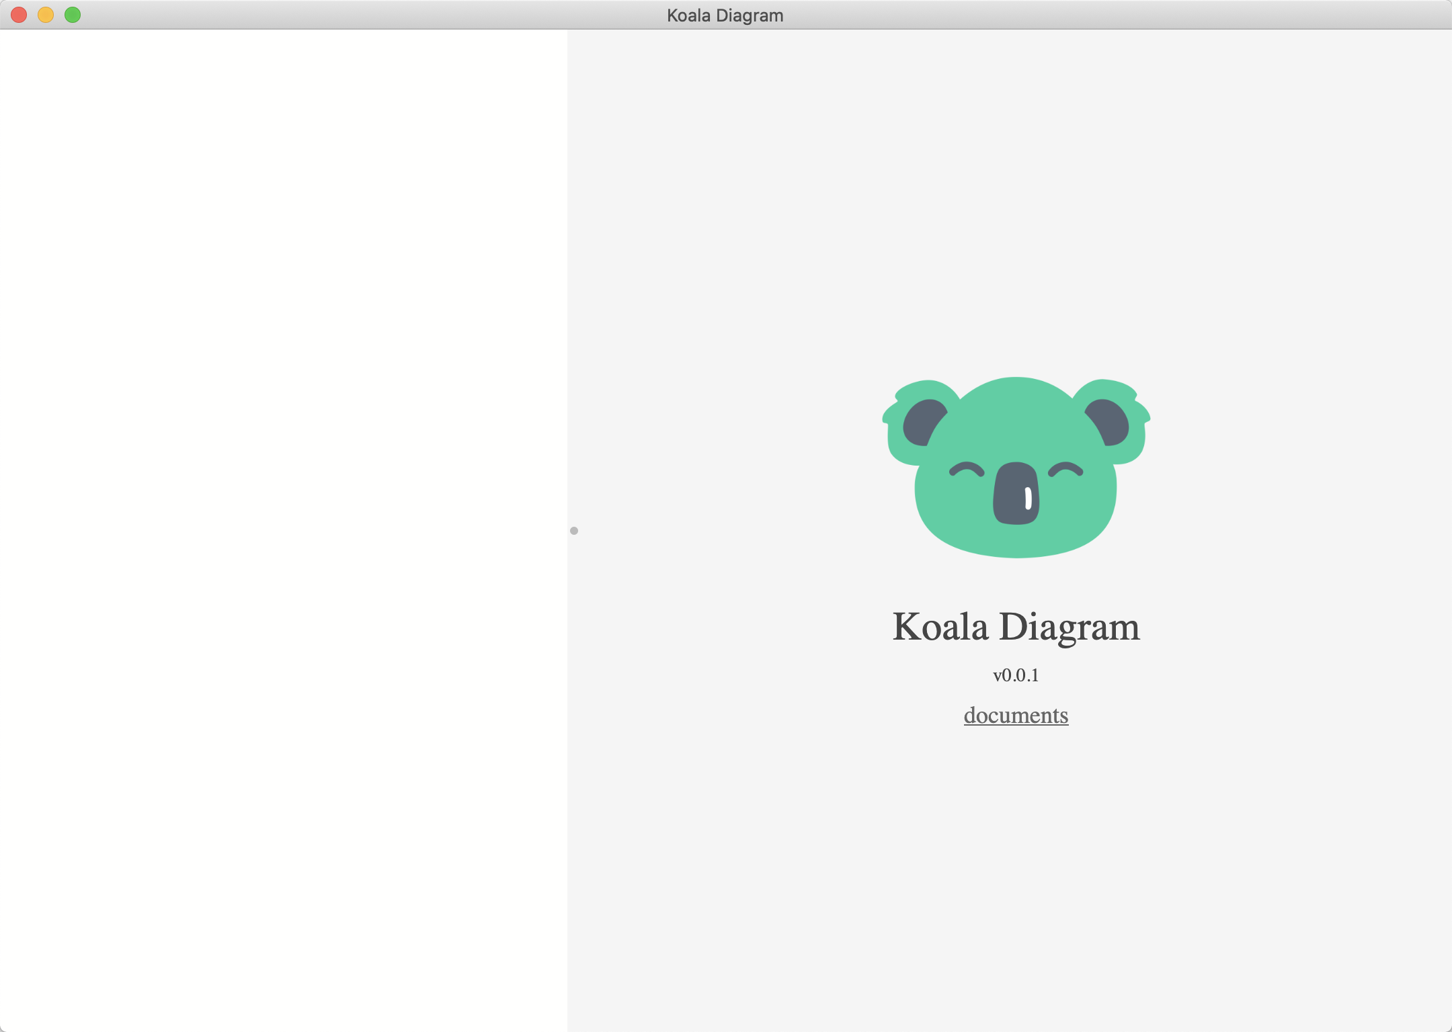Click the koala's left ear
This screenshot has width=1452, height=1032.
pyautogui.click(x=922, y=423)
